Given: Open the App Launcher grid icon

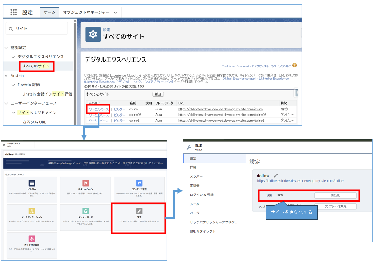Looking at the screenshot, I should 13,12.
